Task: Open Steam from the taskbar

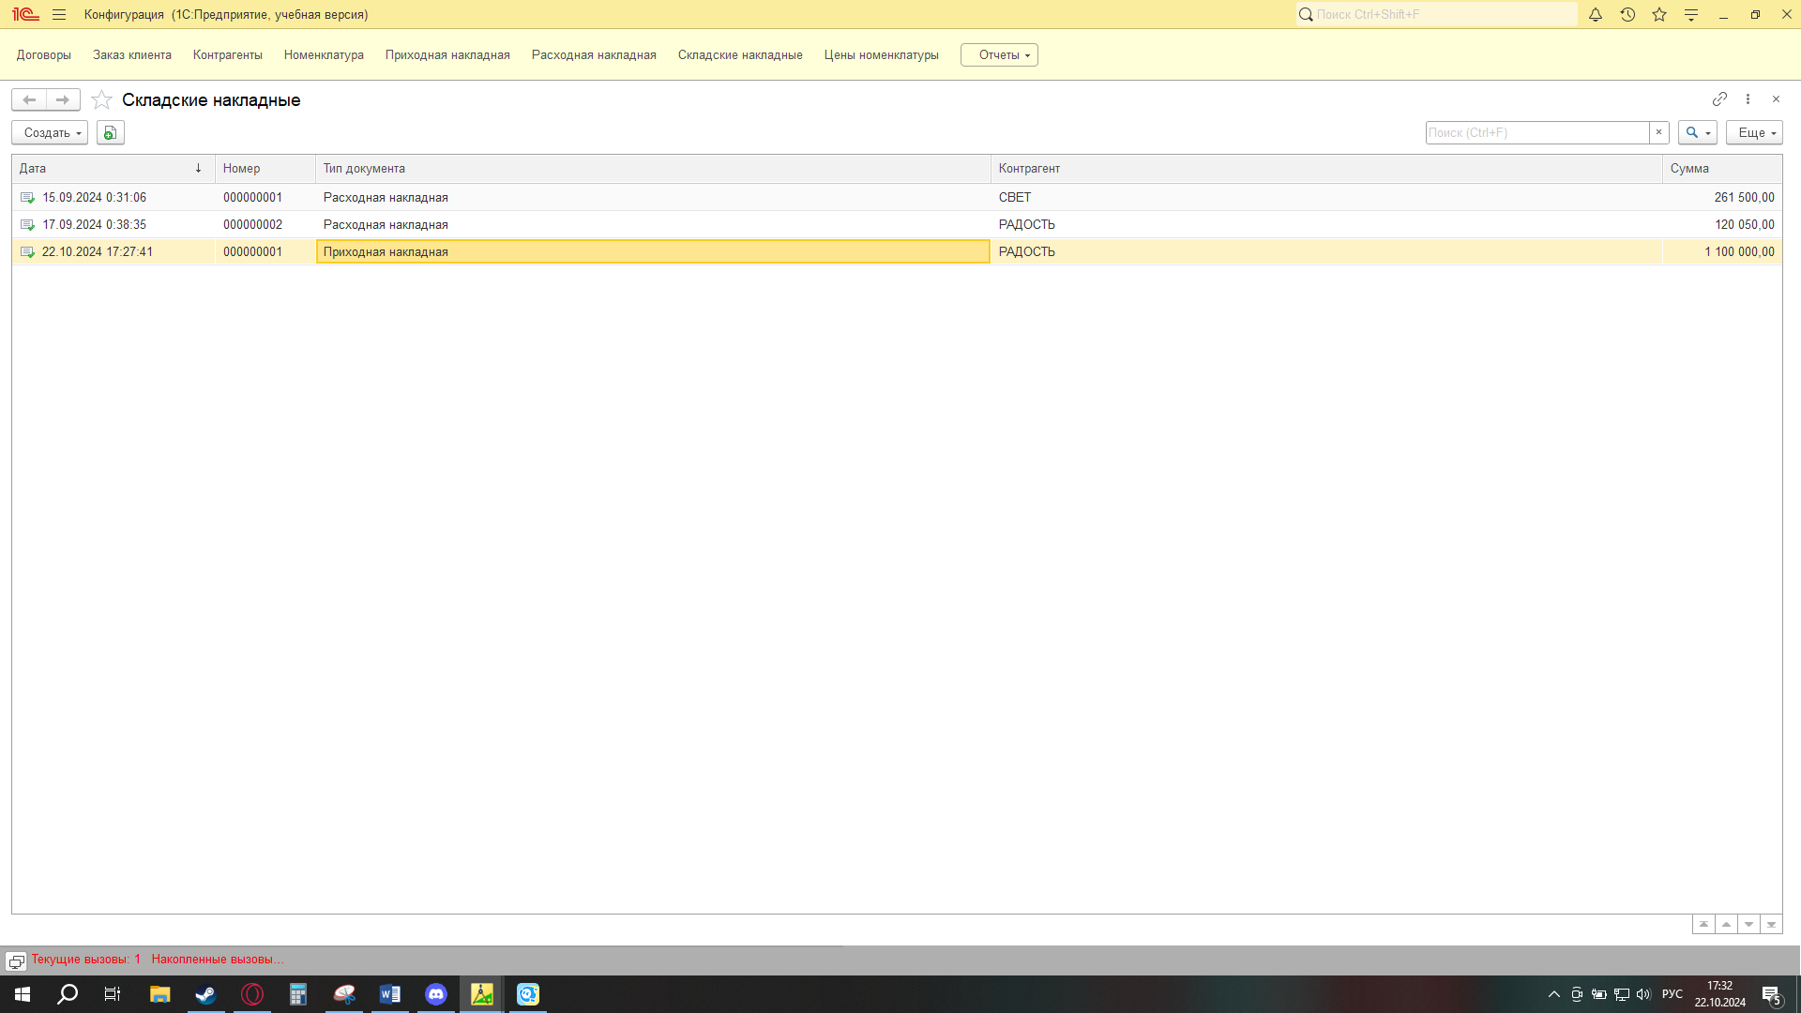Action: click(x=205, y=994)
